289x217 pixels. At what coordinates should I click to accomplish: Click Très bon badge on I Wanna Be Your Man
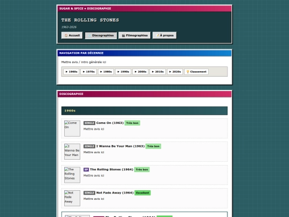pyautogui.click(x=153, y=146)
